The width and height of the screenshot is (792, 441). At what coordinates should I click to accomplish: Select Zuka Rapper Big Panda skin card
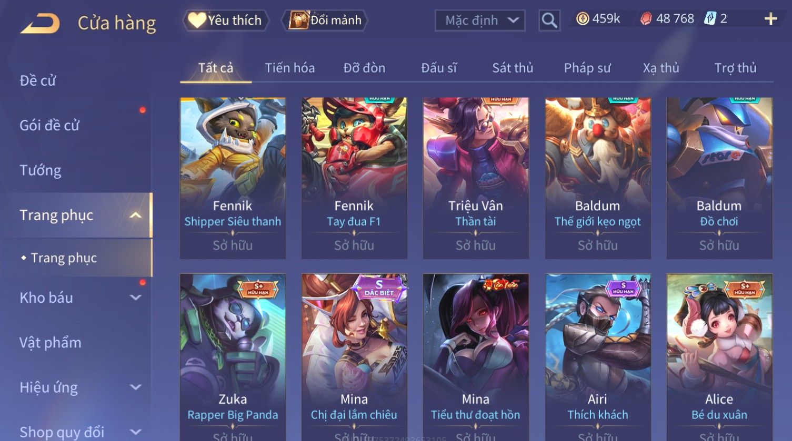point(233,357)
